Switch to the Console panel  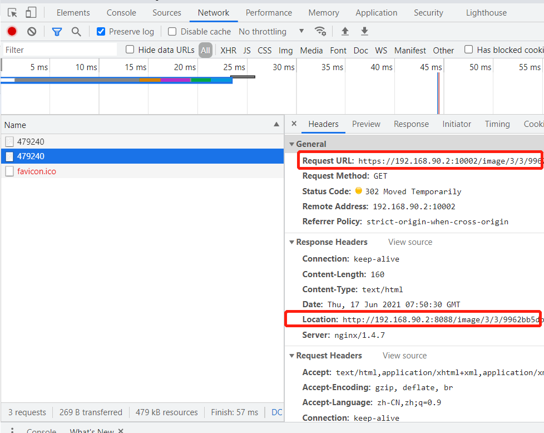[x=121, y=13]
